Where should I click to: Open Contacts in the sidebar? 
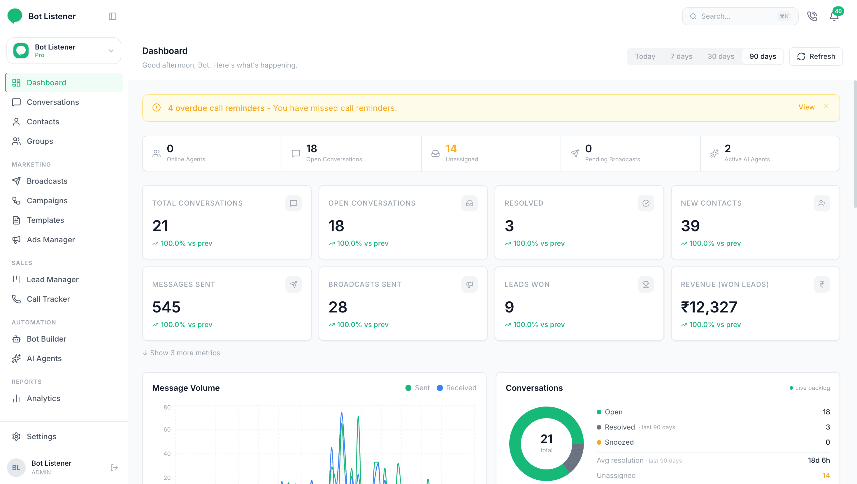(64, 122)
